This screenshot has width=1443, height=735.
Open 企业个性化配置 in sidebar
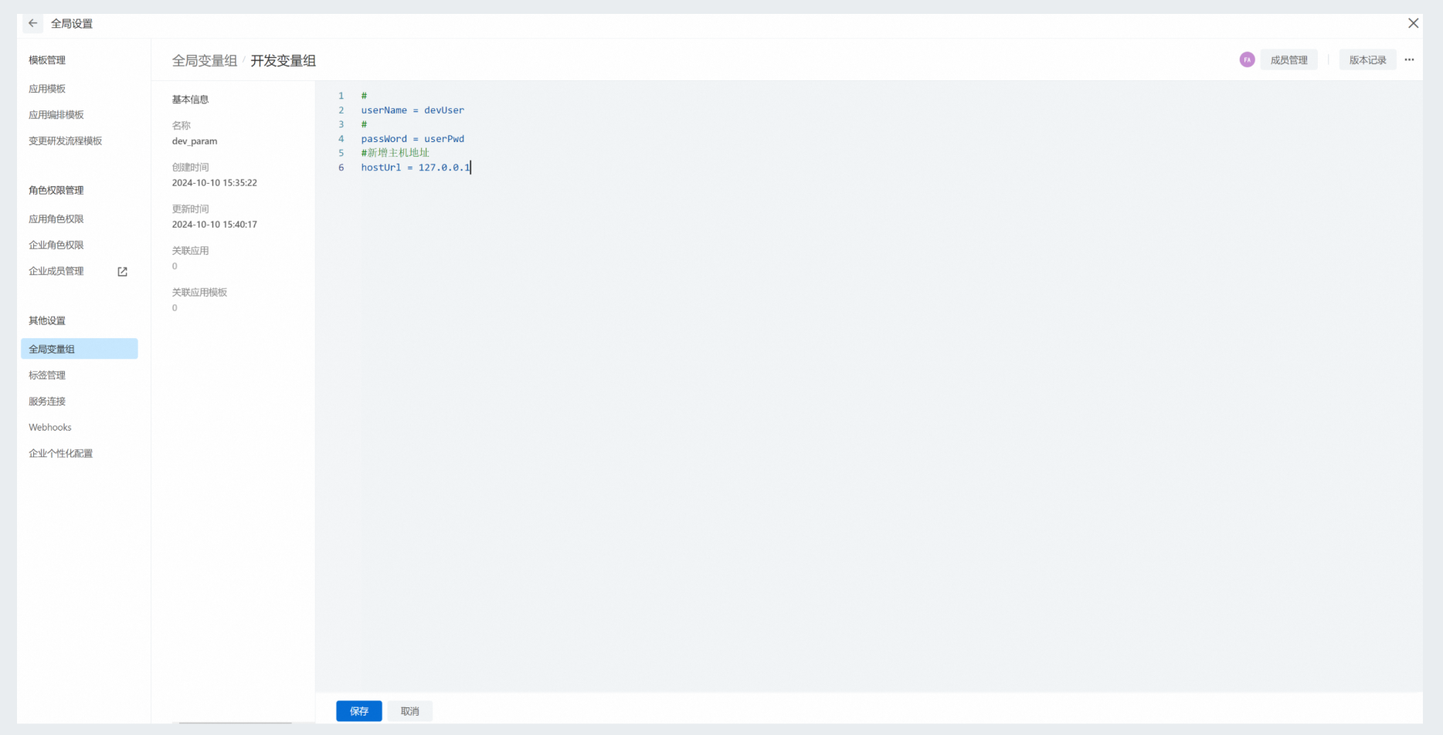[61, 453]
